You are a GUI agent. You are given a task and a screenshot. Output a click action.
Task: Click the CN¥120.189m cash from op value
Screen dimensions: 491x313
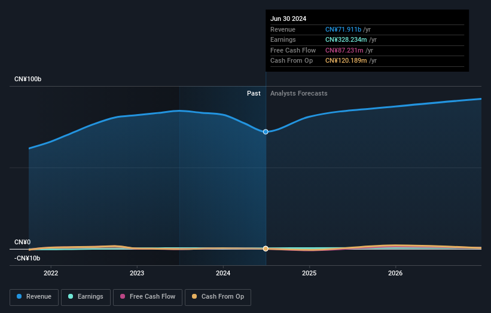pyautogui.click(x=346, y=61)
